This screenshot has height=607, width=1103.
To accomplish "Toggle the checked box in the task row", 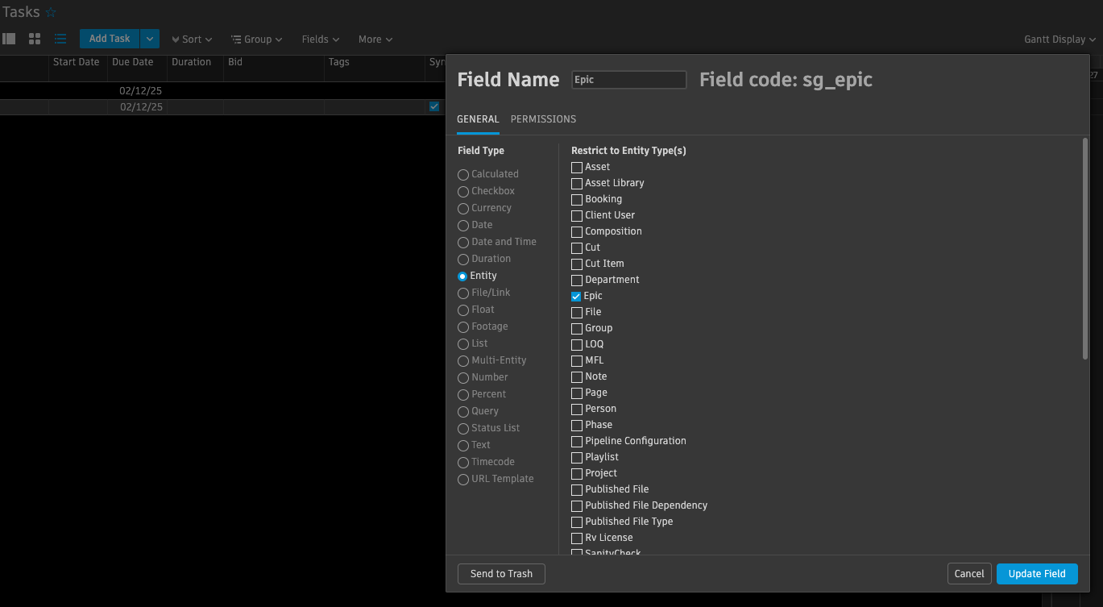I will (434, 106).
